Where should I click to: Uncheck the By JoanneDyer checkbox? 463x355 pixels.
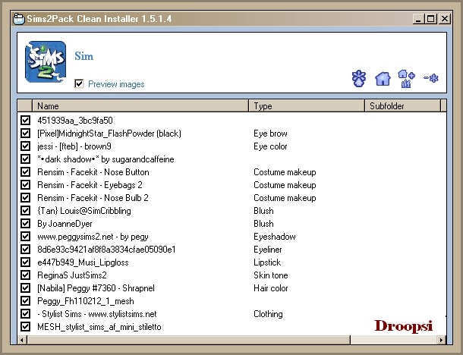25,223
